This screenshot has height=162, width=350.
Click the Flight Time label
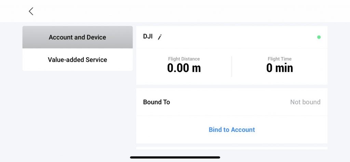[x=280, y=59]
